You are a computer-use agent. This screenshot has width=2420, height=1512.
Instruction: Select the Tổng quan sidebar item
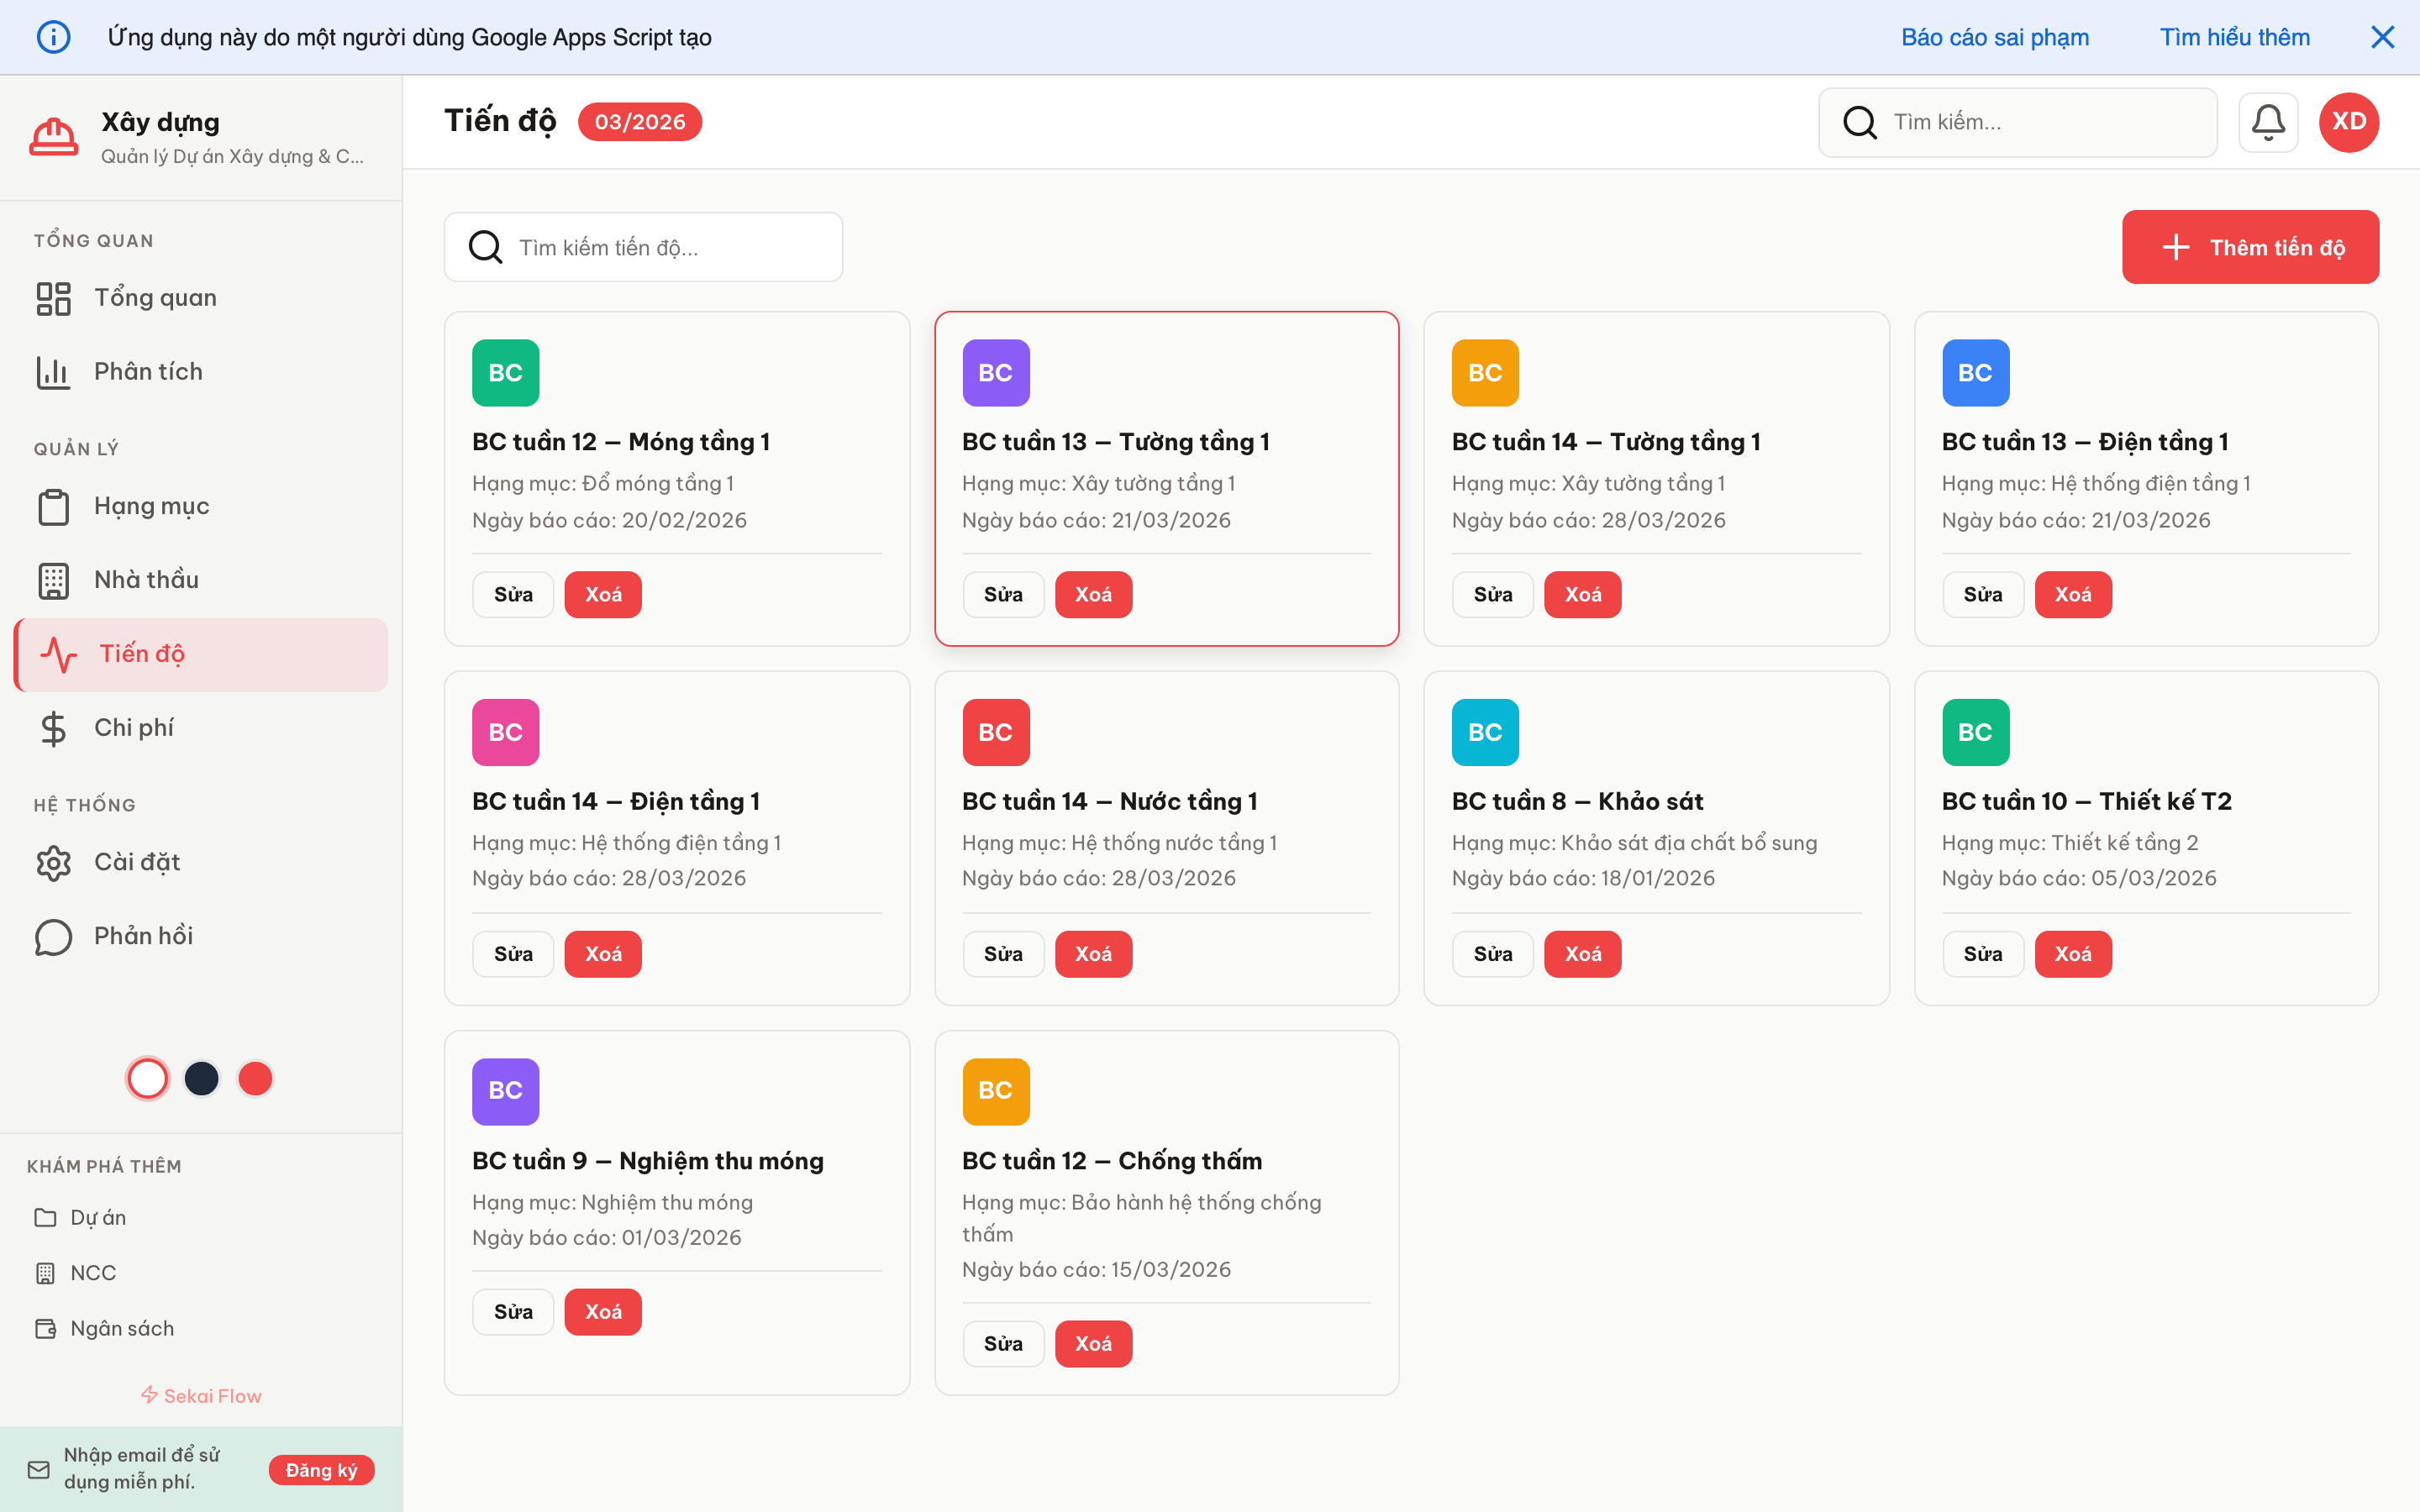155,297
